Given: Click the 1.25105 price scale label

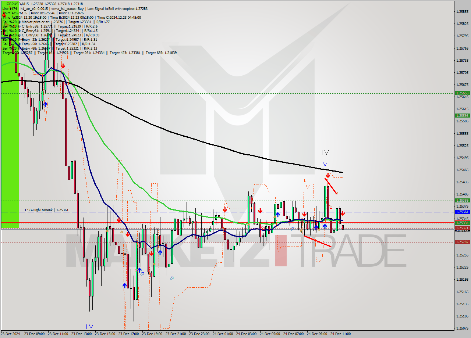Looking at the screenshot, I should pos(462,316).
